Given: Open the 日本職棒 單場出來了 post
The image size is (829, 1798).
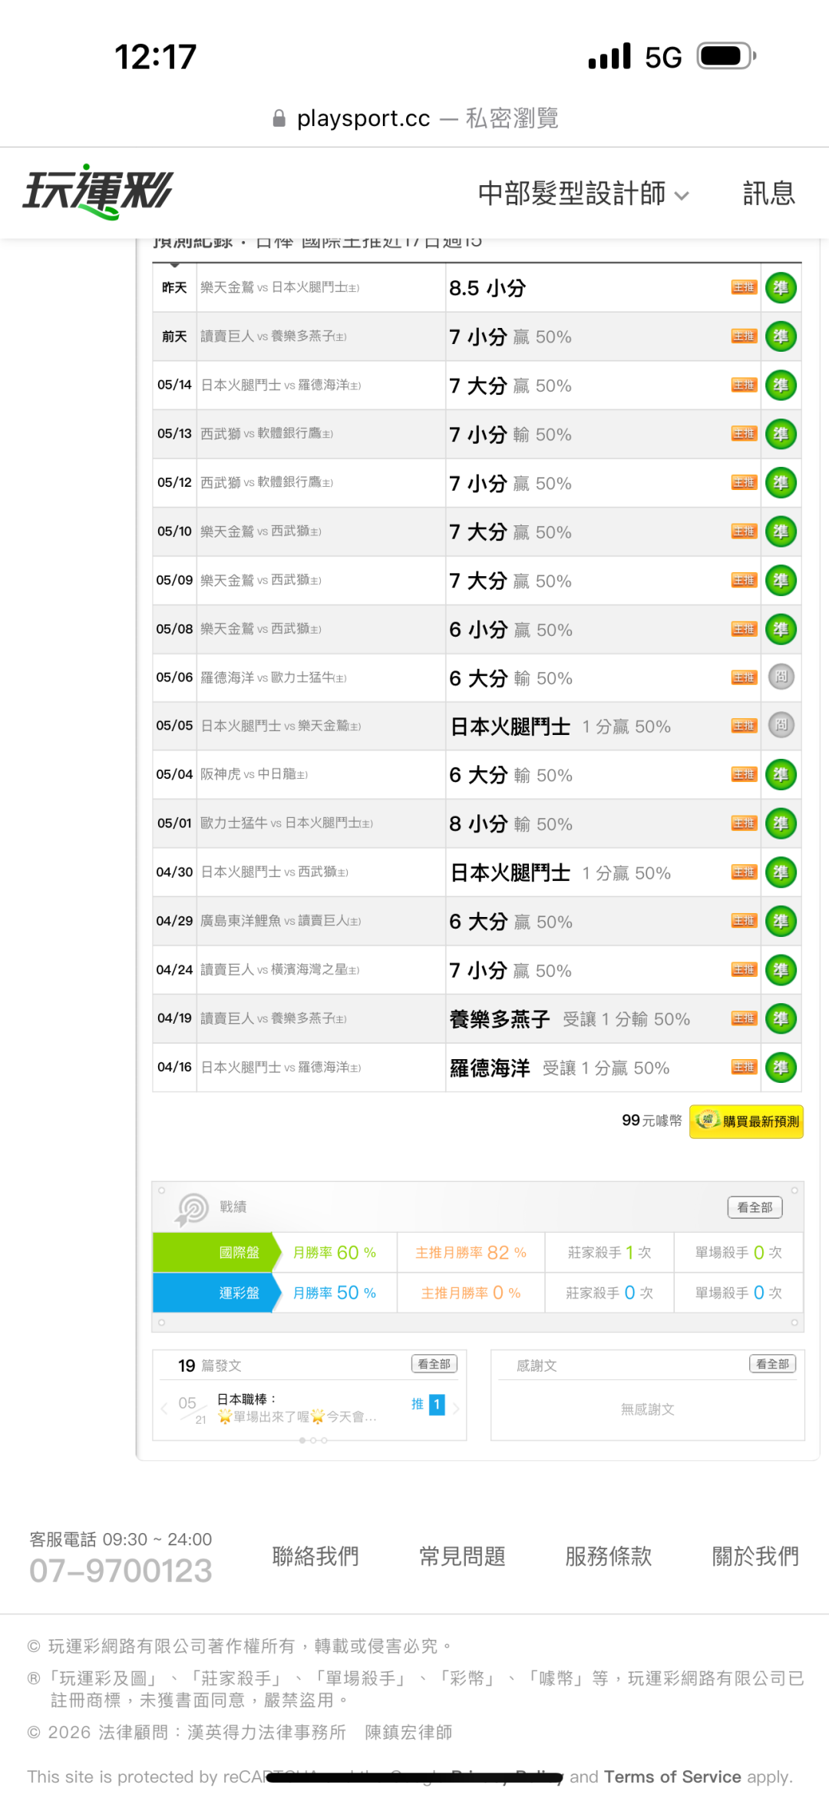Looking at the screenshot, I should point(298,1409).
